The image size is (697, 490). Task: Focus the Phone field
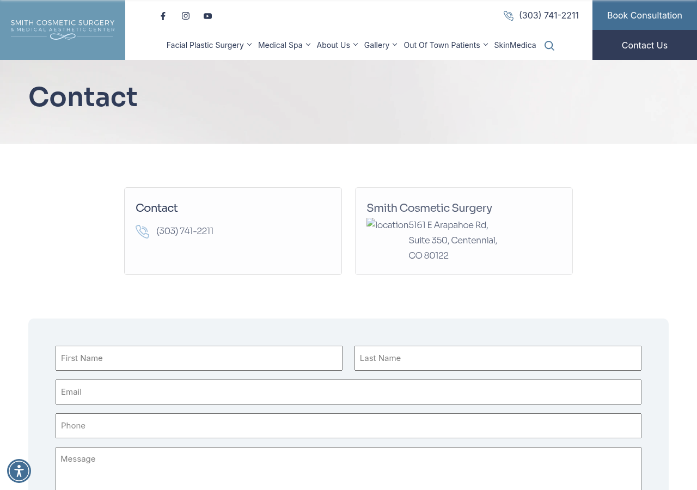tap(348, 426)
